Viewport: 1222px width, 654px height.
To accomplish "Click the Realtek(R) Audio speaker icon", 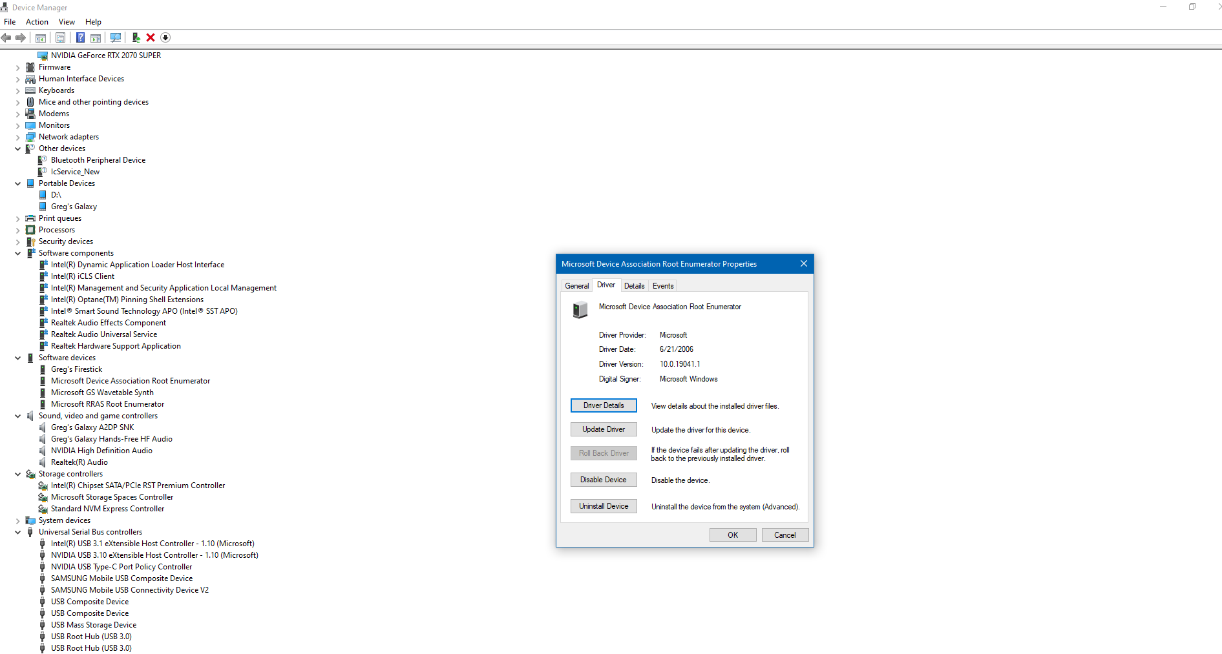I will [43, 462].
